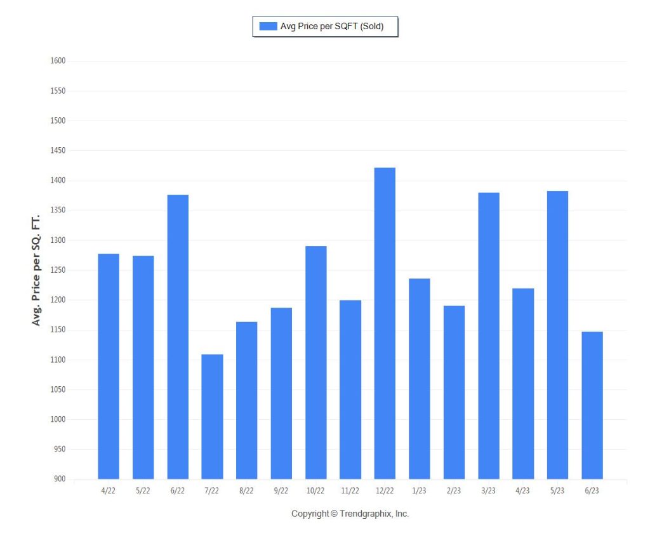Viewport: 650px width, 541px height.
Task: Click the 7/22 bar, the lowest bar
Action: point(212,417)
